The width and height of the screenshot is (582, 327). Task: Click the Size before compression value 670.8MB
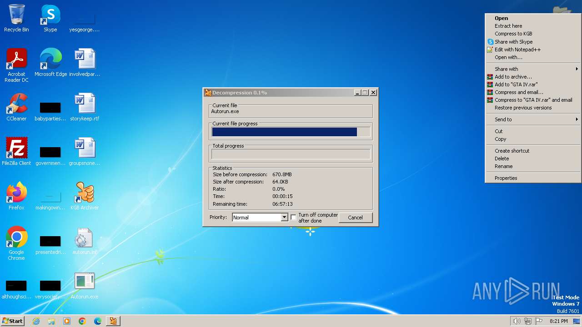pos(282,174)
